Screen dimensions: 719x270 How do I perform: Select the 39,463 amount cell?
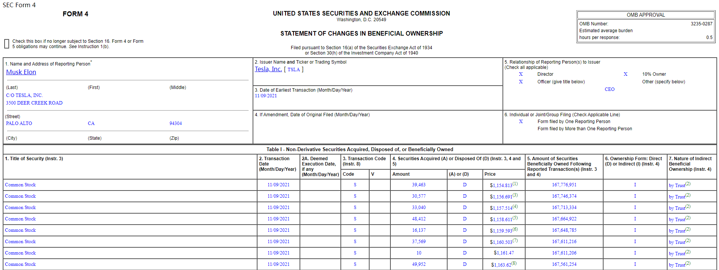(419, 185)
